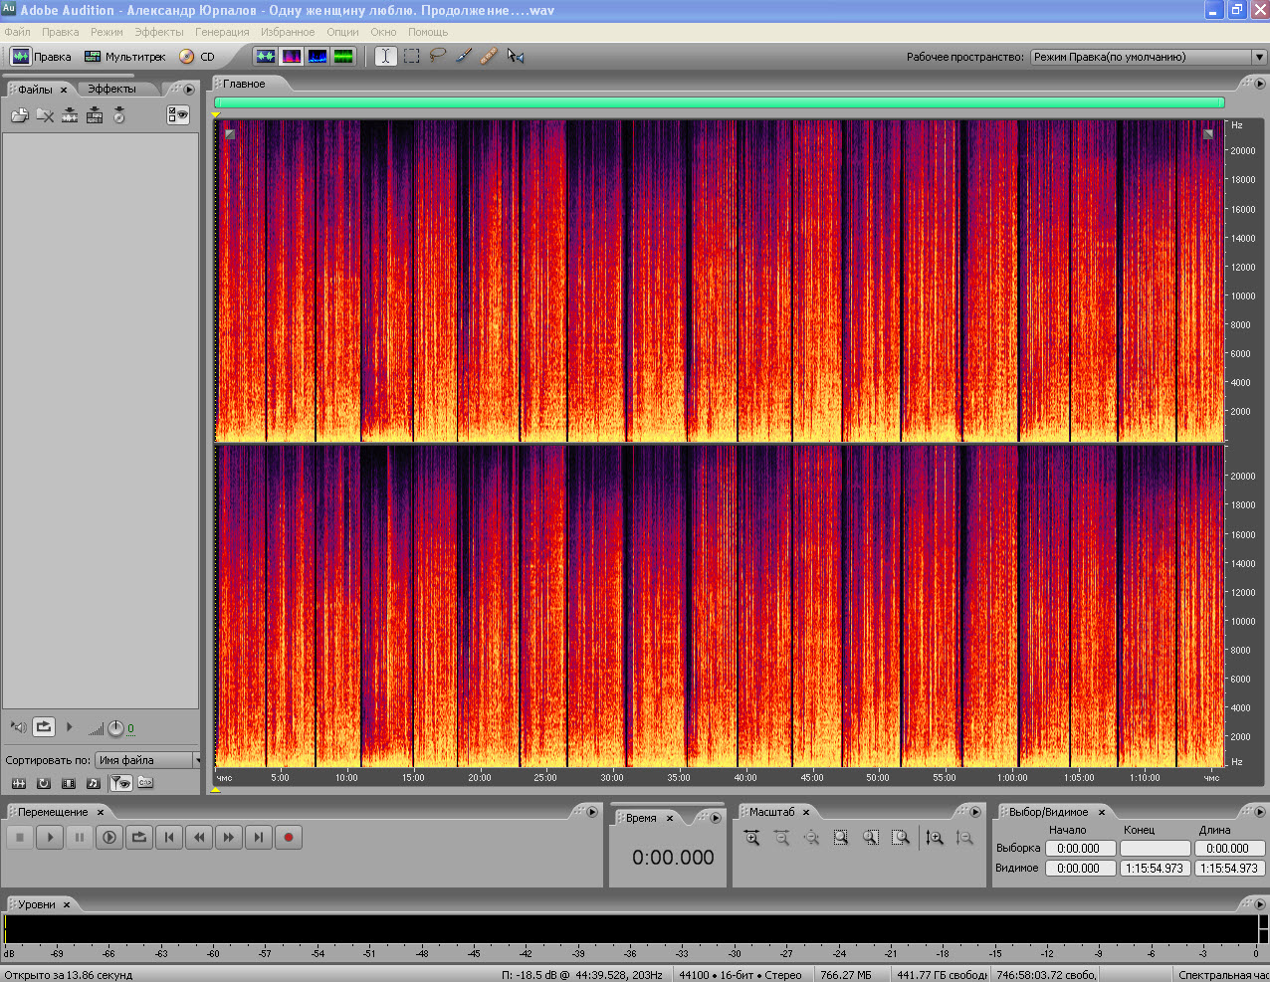
Task: Zoom in horizontally in Масштаб panel
Action: (751, 838)
